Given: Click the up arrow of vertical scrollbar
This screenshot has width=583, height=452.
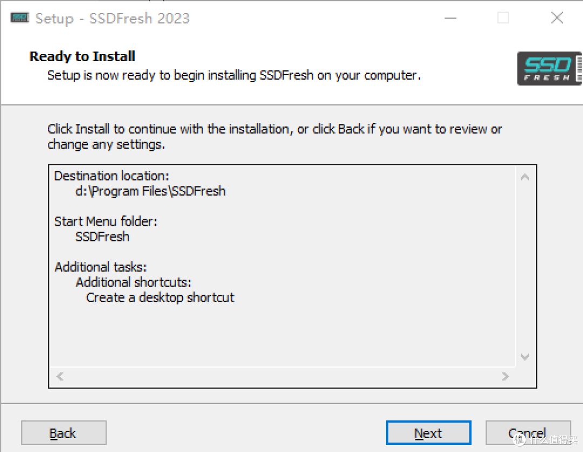Looking at the screenshot, I should pyautogui.click(x=525, y=177).
